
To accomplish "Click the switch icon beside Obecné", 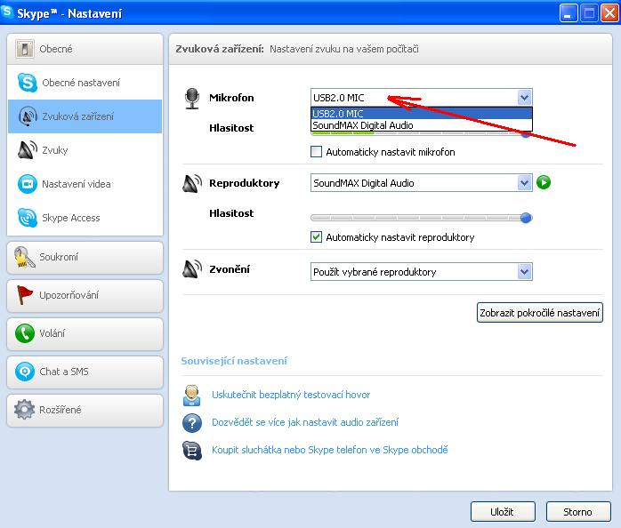I will [25, 49].
